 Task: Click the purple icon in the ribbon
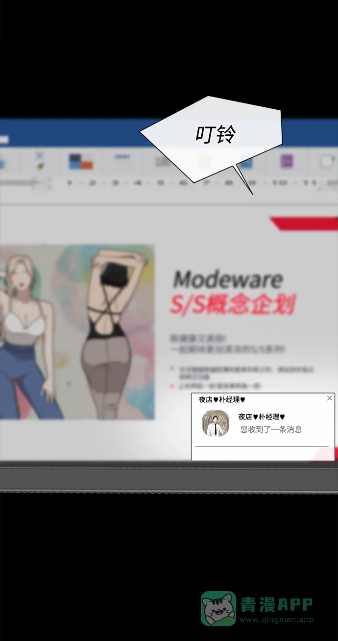[x=287, y=161]
